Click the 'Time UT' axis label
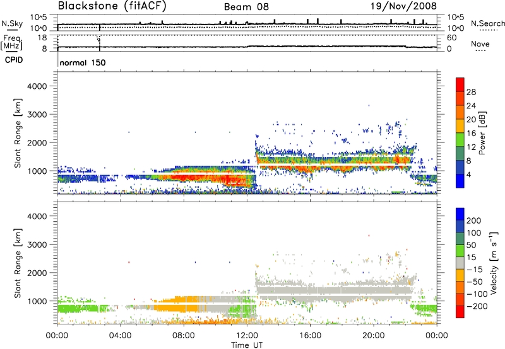The height and width of the screenshot is (349, 505). [x=247, y=345]
